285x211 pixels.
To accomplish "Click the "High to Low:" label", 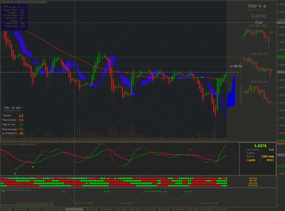I will coord(9,124).
